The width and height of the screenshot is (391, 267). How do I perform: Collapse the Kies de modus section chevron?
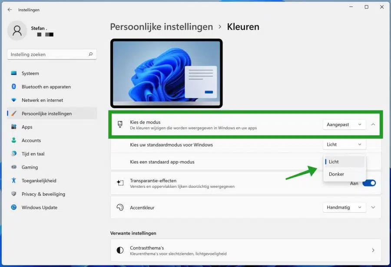(373, 124)
